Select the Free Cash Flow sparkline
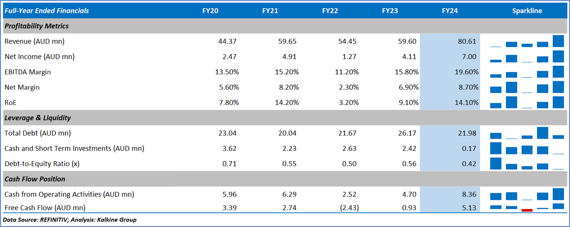Screen dimensions: 570x227 click(527, 207)
